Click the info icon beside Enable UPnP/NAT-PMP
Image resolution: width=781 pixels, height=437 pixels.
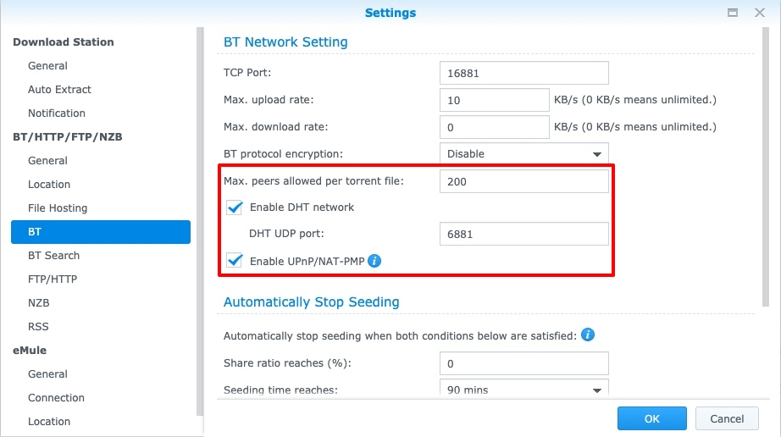tap(374, 261)
